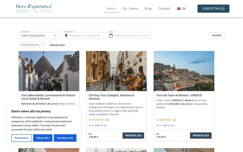This screenshot has width=243, height=152.
Task: Open the Sassi di Matera image
Action: coord(184,71)
